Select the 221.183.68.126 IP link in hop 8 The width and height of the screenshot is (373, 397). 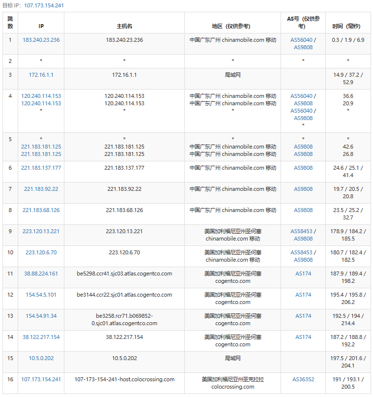click(41, 210)
